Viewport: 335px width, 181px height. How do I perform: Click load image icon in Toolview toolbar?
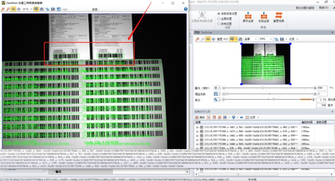pos(276,39)
